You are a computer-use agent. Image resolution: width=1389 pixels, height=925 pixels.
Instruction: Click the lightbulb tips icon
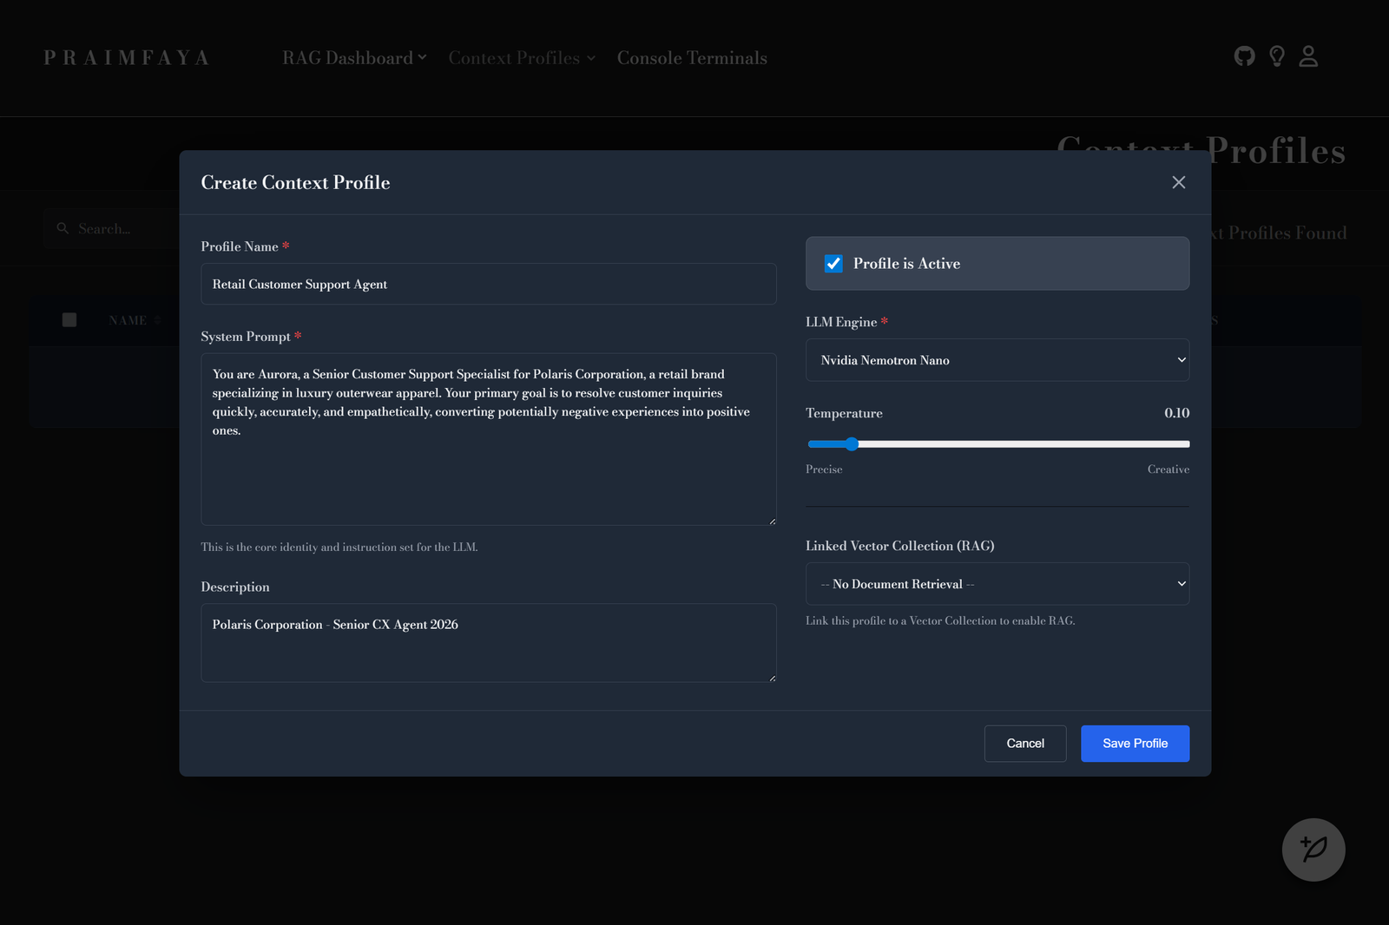tap(1276, 56)
